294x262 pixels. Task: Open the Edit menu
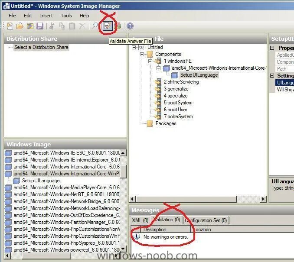28,16
